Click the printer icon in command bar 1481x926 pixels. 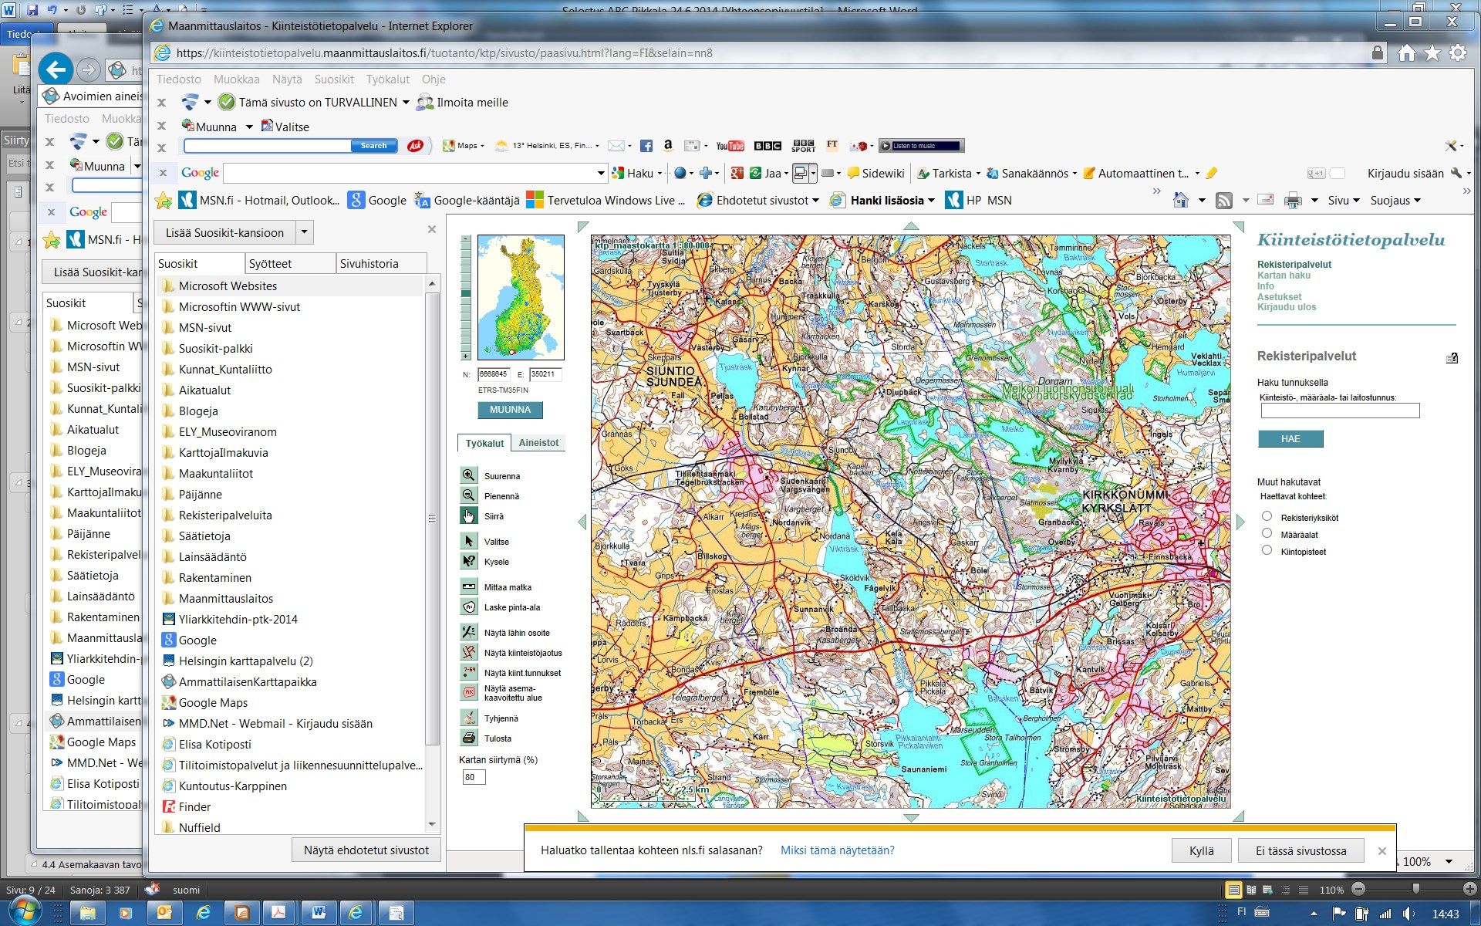pyautogui.click(x=1293, y=201)
